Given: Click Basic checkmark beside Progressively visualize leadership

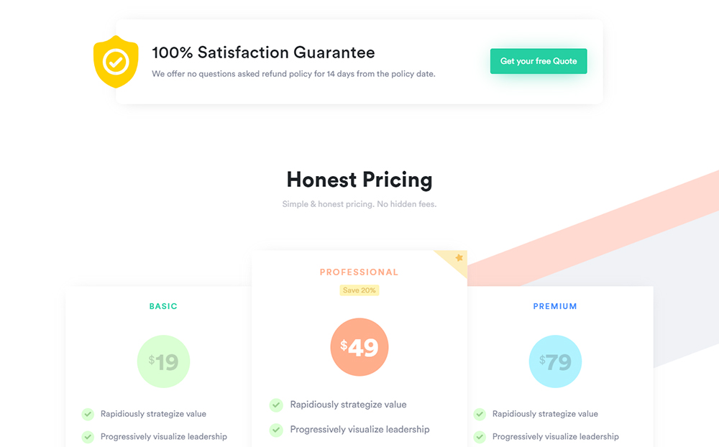Looking at the screenshot, I should (x=88, y=437).
